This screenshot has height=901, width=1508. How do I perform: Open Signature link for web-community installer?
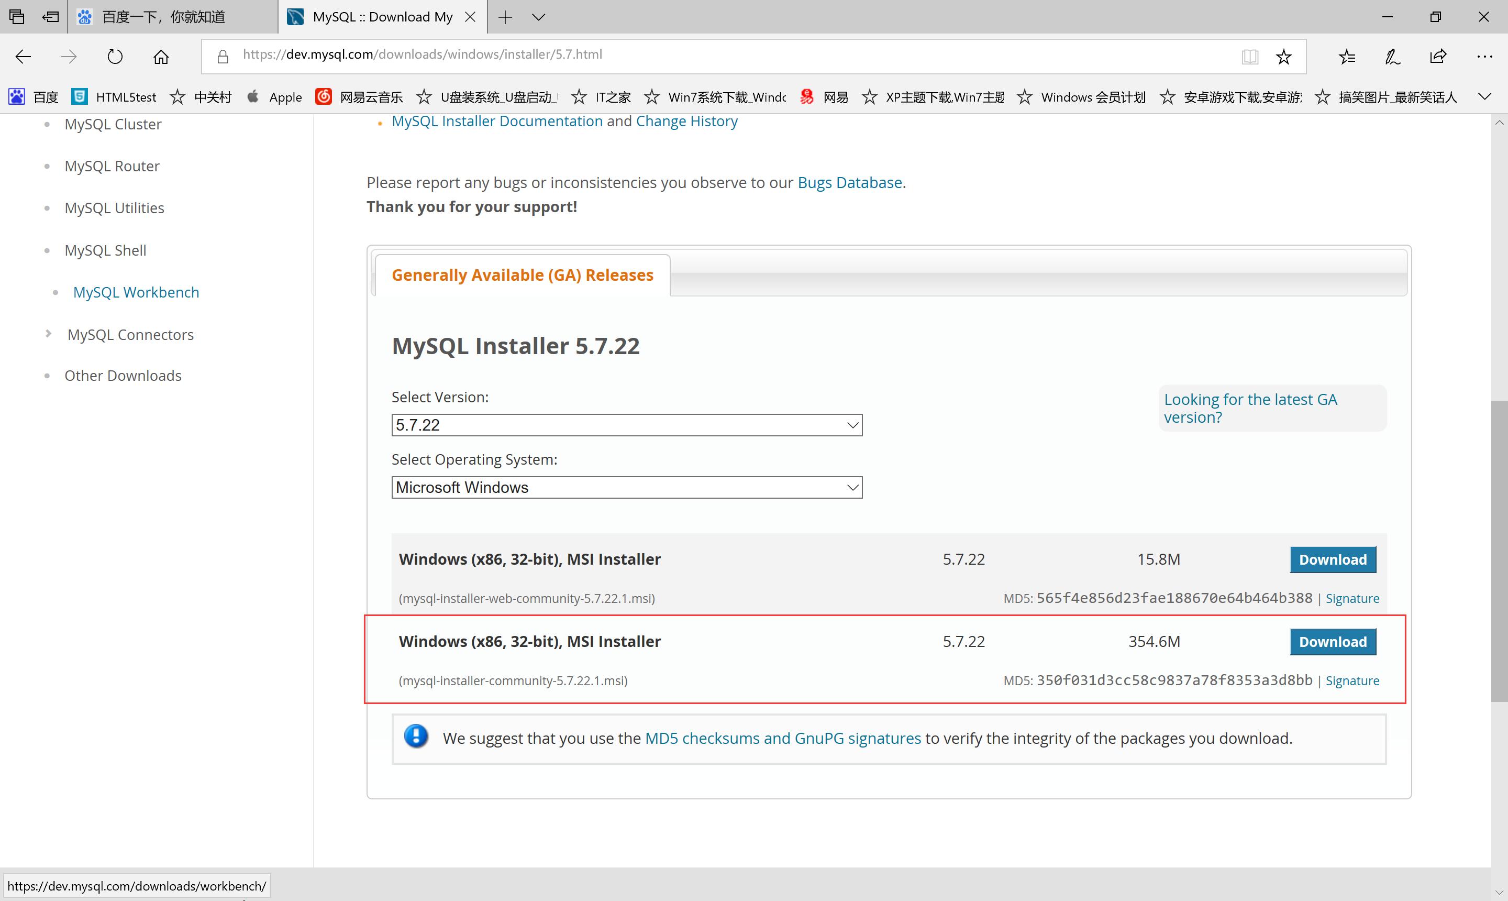click(x=1352, y=599)
